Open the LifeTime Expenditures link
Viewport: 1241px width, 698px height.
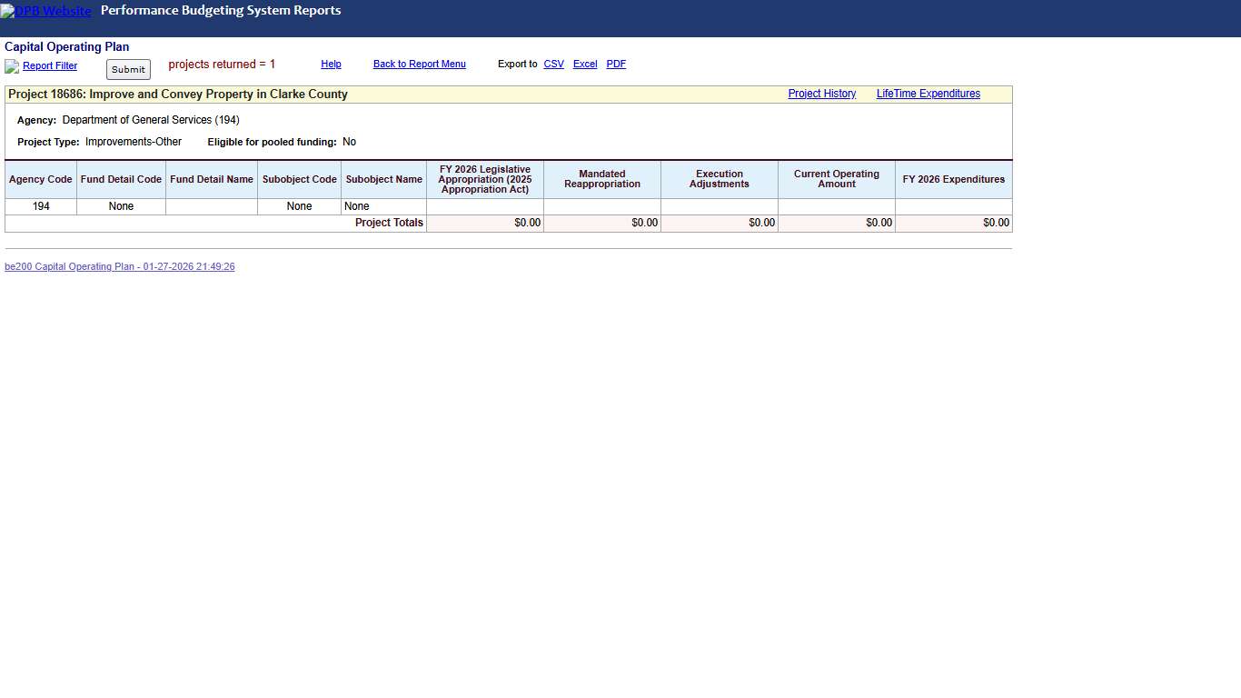tap(928, 94)
